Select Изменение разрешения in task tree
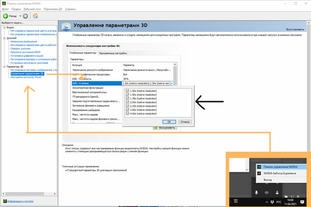311x207 pixels. (24, 42)
